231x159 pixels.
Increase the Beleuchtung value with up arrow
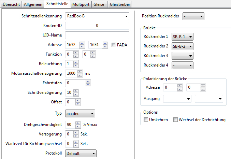(x=76, y=62)
